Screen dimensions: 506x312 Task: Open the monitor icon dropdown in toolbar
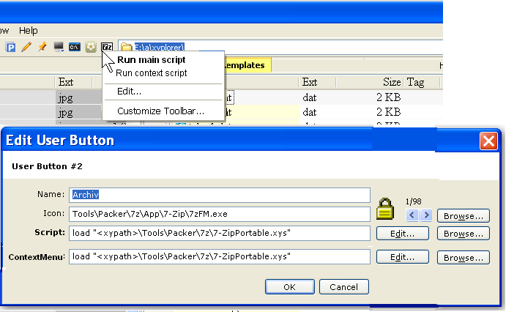[x=59, y=47]
